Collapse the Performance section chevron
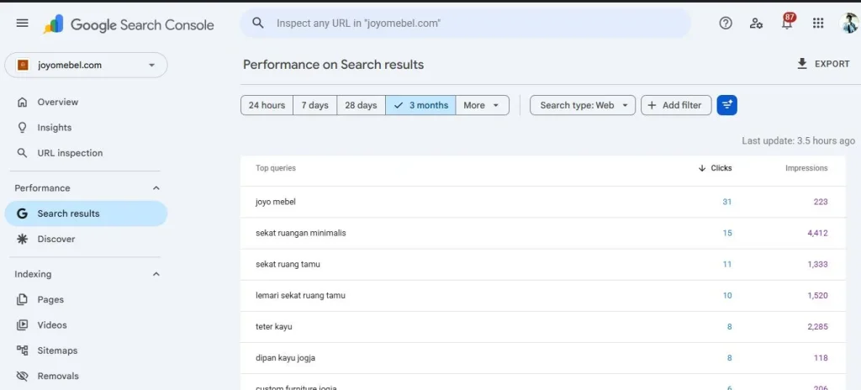 click(156, 188)
